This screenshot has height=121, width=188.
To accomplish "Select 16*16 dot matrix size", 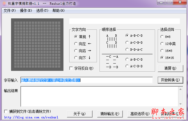I will (162, 58).
